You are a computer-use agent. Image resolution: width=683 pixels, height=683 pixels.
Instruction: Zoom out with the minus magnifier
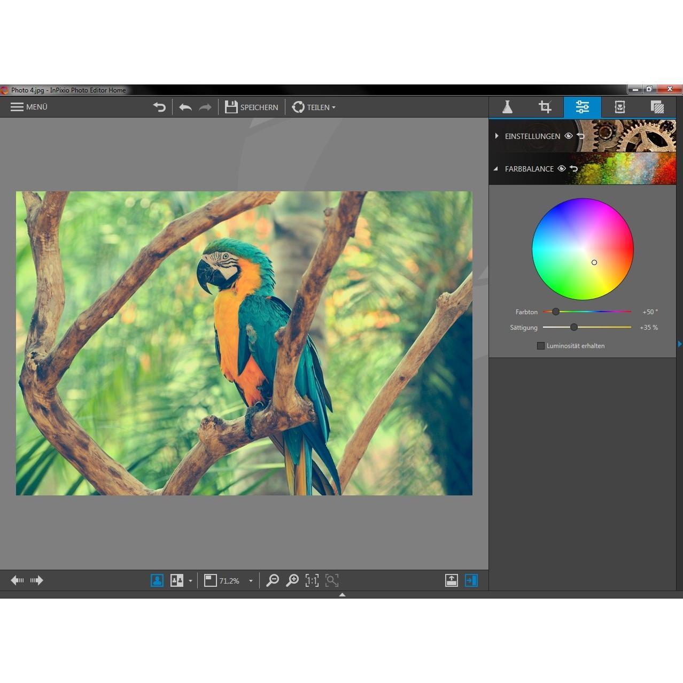coord(273,580)
